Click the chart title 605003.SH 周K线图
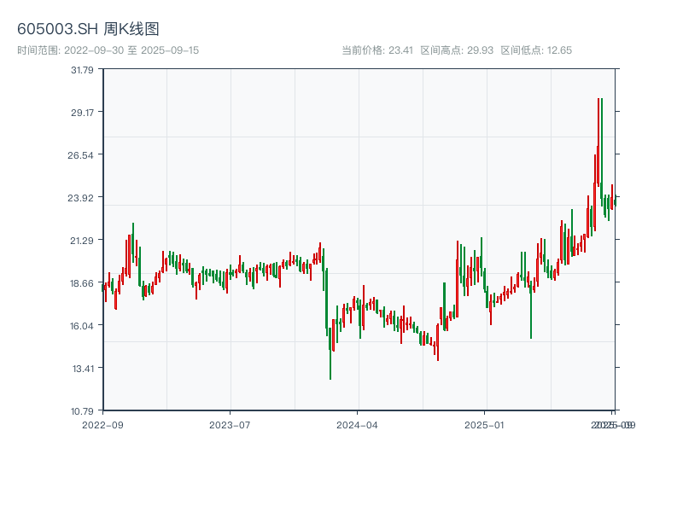Viewport: 683px width, 512px height. (x=88, y=29)
